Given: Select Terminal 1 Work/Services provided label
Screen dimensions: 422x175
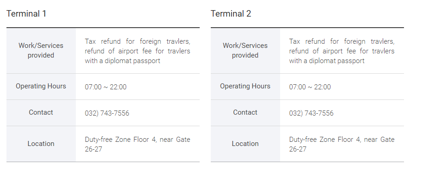Looking at the screenshot, I should (41, 50).
